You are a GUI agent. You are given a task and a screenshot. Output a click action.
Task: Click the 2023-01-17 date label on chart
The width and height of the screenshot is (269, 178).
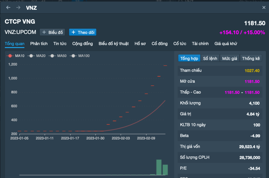click(x=70, y=138)
